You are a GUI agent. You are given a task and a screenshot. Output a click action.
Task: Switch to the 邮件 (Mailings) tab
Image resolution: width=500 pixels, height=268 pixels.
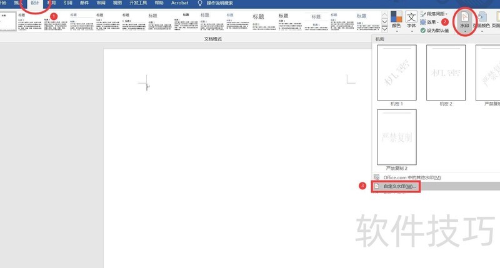click(84, 3)
